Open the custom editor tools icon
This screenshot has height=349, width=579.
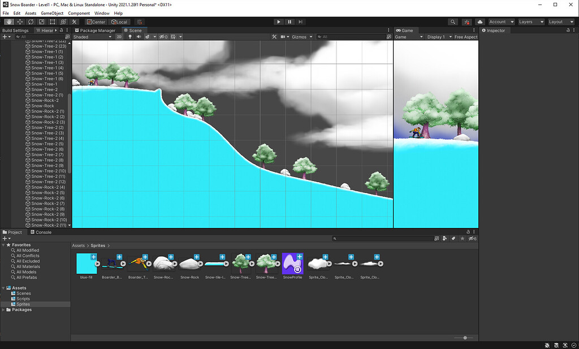pyautogui.click(x=75, y=21)
